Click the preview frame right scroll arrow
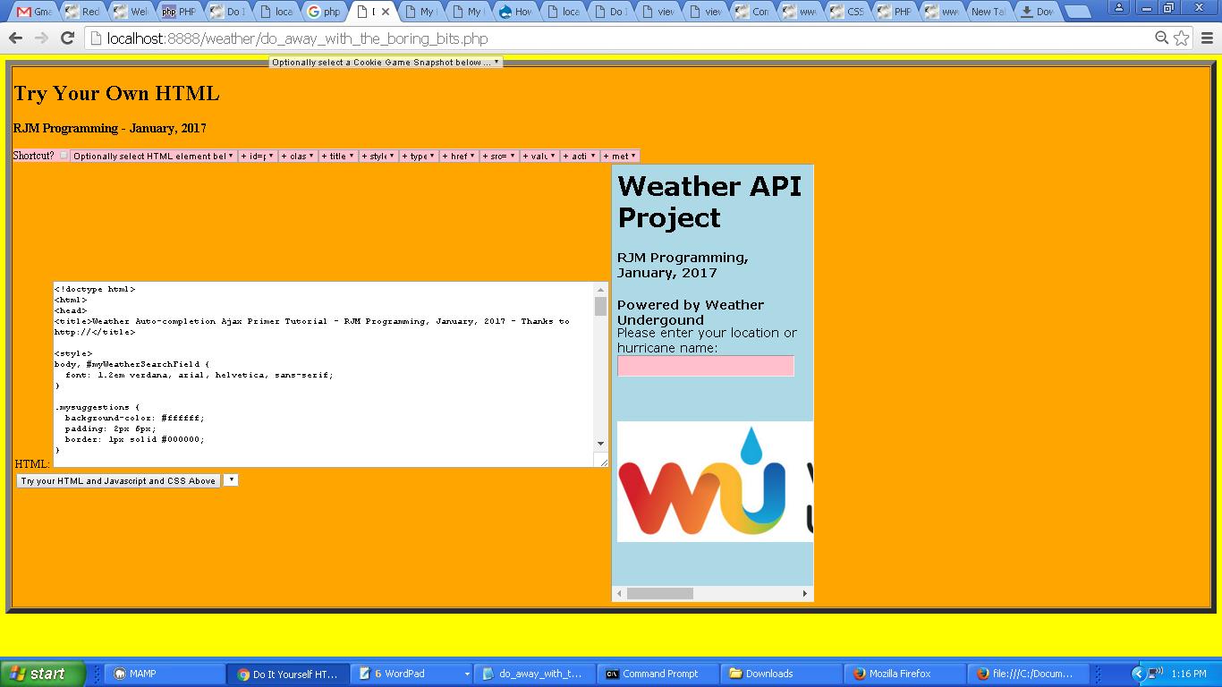Screen dimensions: 1222x687 point(805,593)
